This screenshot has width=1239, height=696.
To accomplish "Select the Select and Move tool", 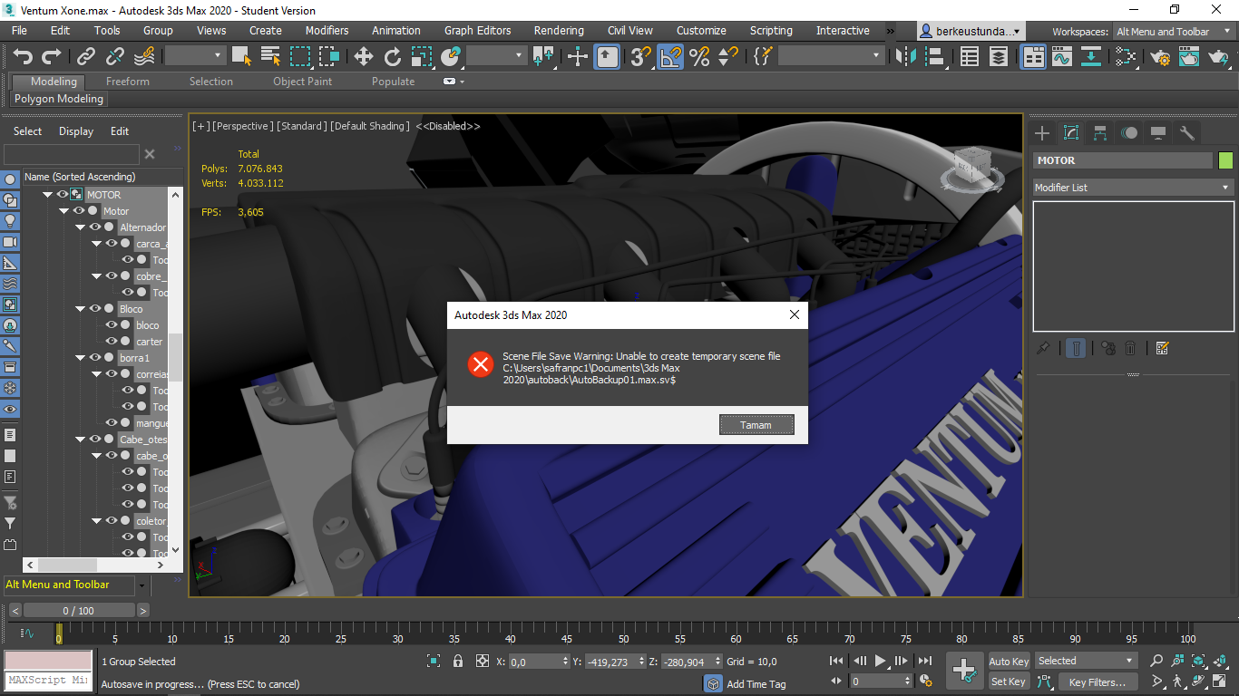I will click(x=362, y=56).
